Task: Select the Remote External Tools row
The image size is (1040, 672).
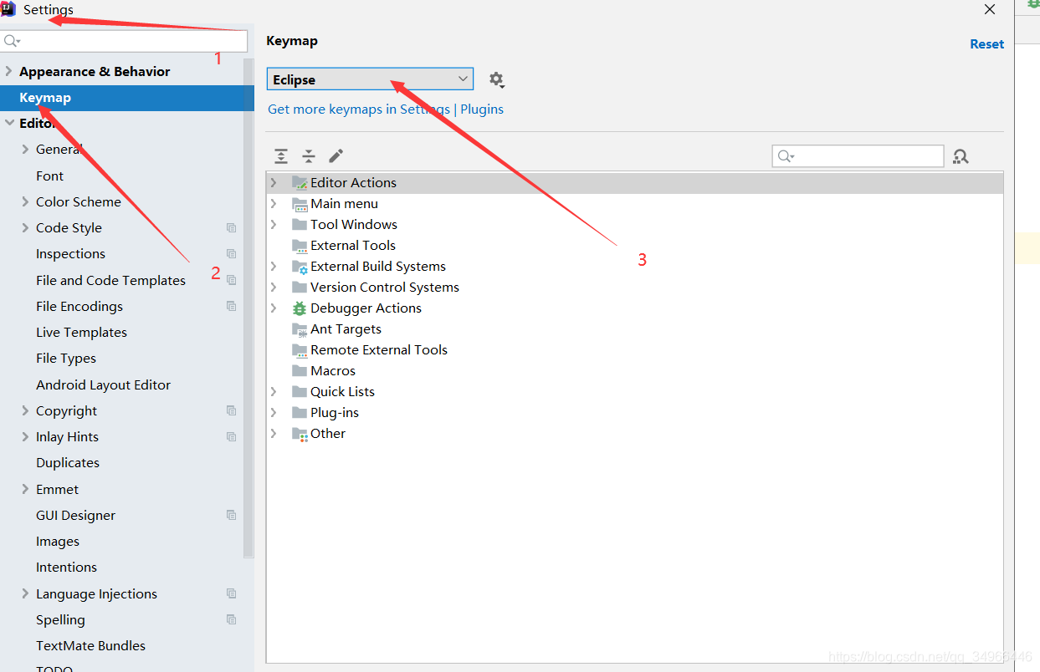Action: coord(634,350)
